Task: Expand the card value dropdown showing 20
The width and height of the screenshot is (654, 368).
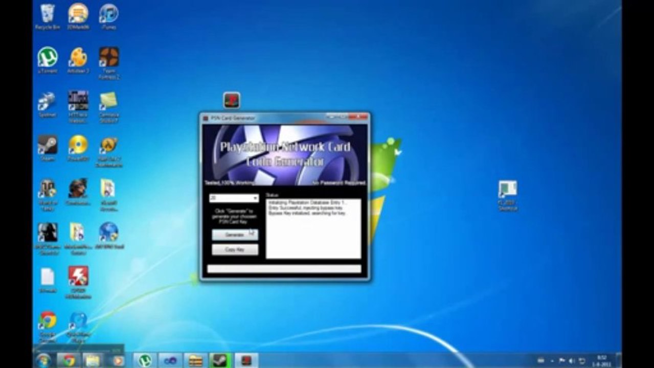Action: click(x=234, y=198)
